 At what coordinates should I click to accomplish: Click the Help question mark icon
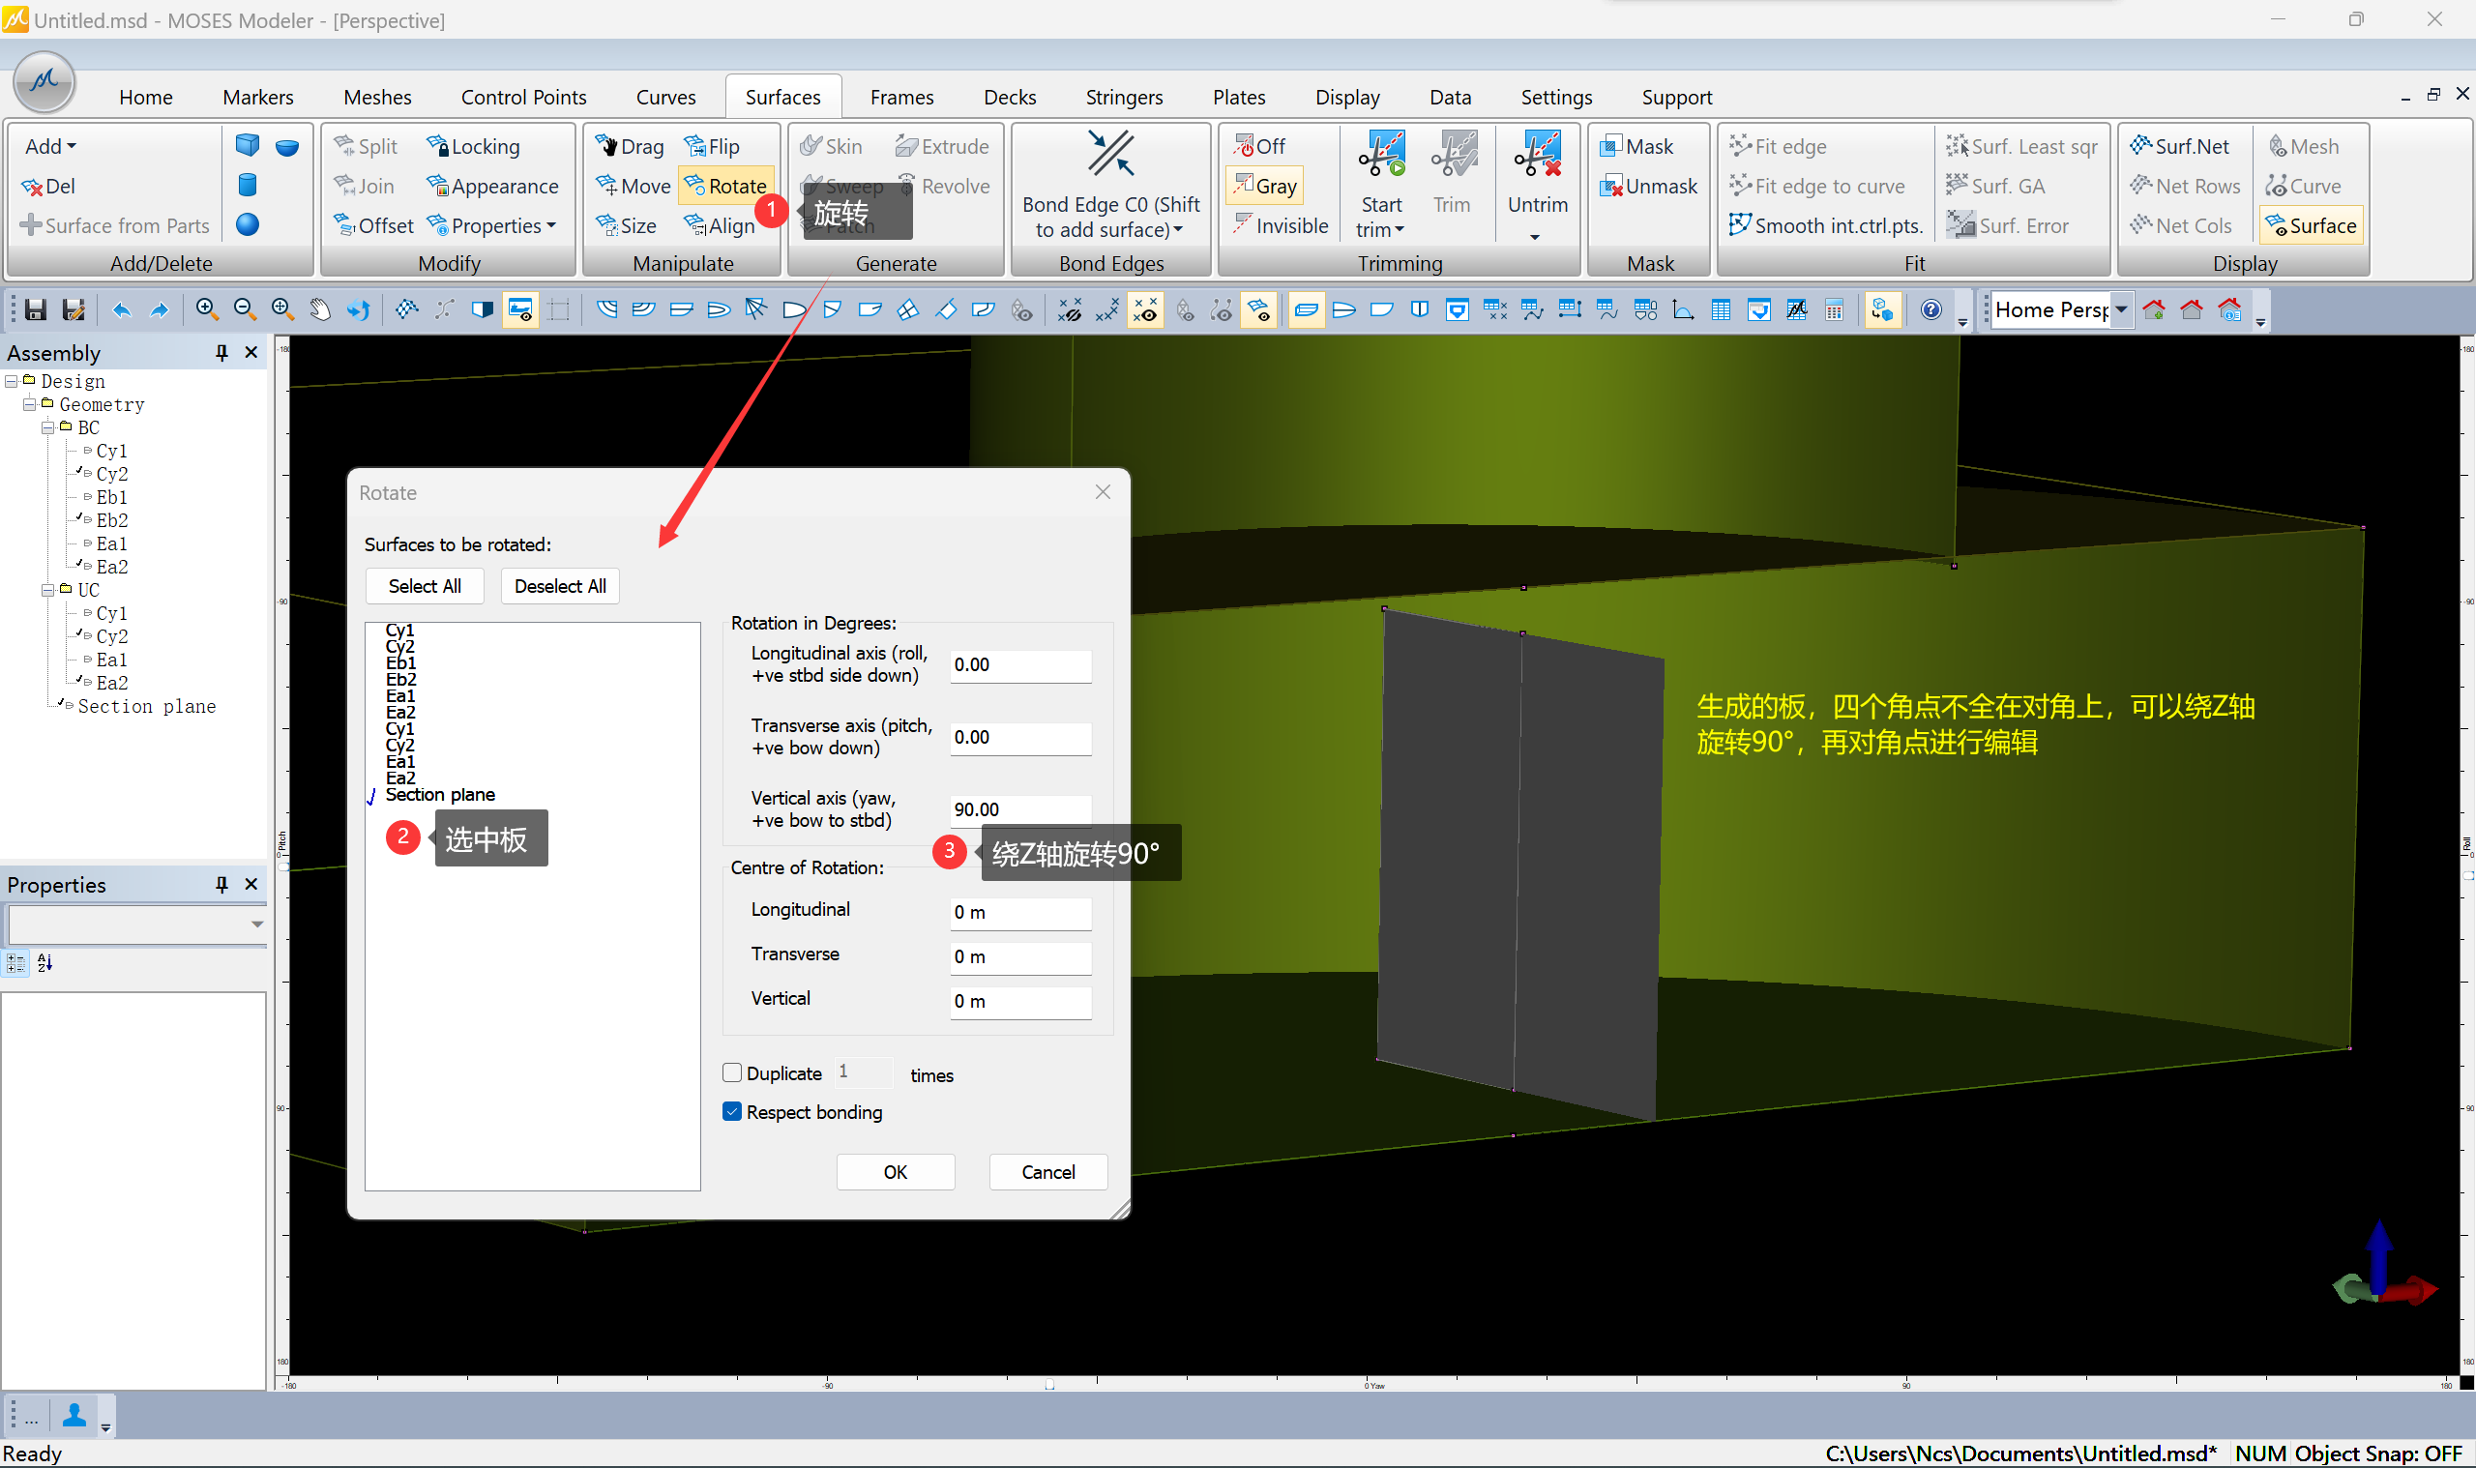1930,310
